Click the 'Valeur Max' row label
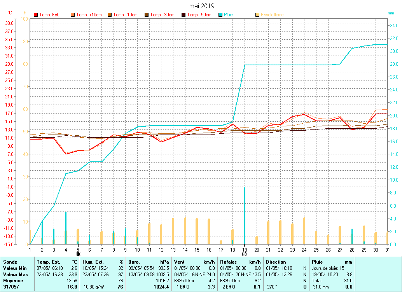 pyautogui.click(x=14, y=275)
